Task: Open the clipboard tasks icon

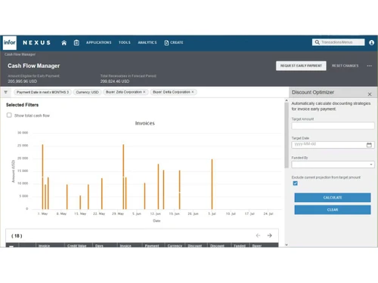Action: (76, 43)
